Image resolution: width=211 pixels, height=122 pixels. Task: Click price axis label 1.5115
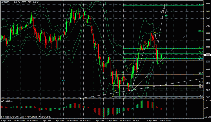(207, 97)
